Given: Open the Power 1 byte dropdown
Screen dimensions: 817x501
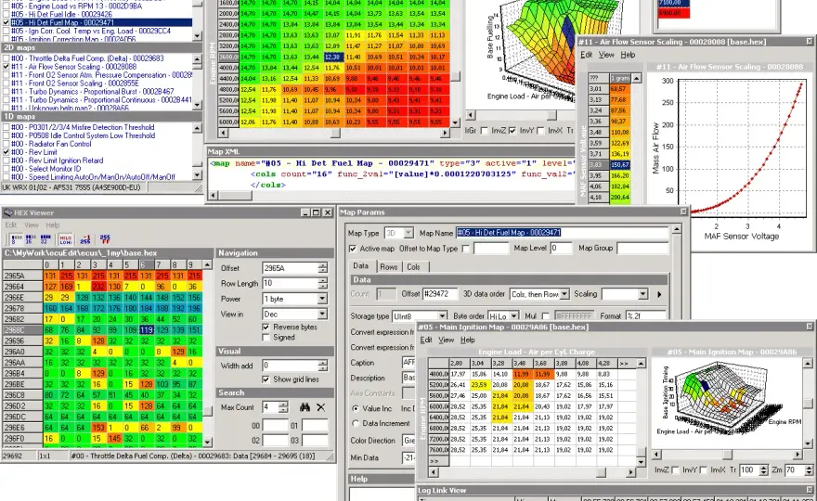Looking at the screenshot, I should coord(322,299).
